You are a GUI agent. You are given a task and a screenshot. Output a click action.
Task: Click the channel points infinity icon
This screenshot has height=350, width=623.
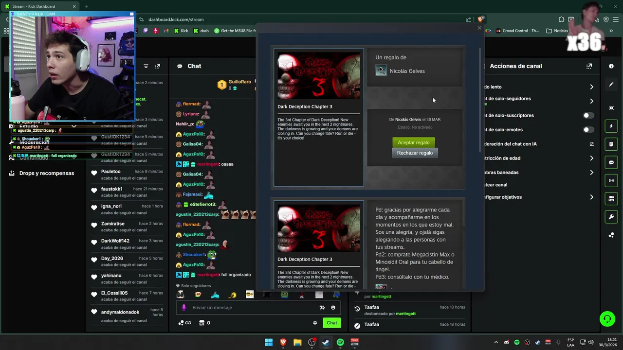[x=184, y=323]
